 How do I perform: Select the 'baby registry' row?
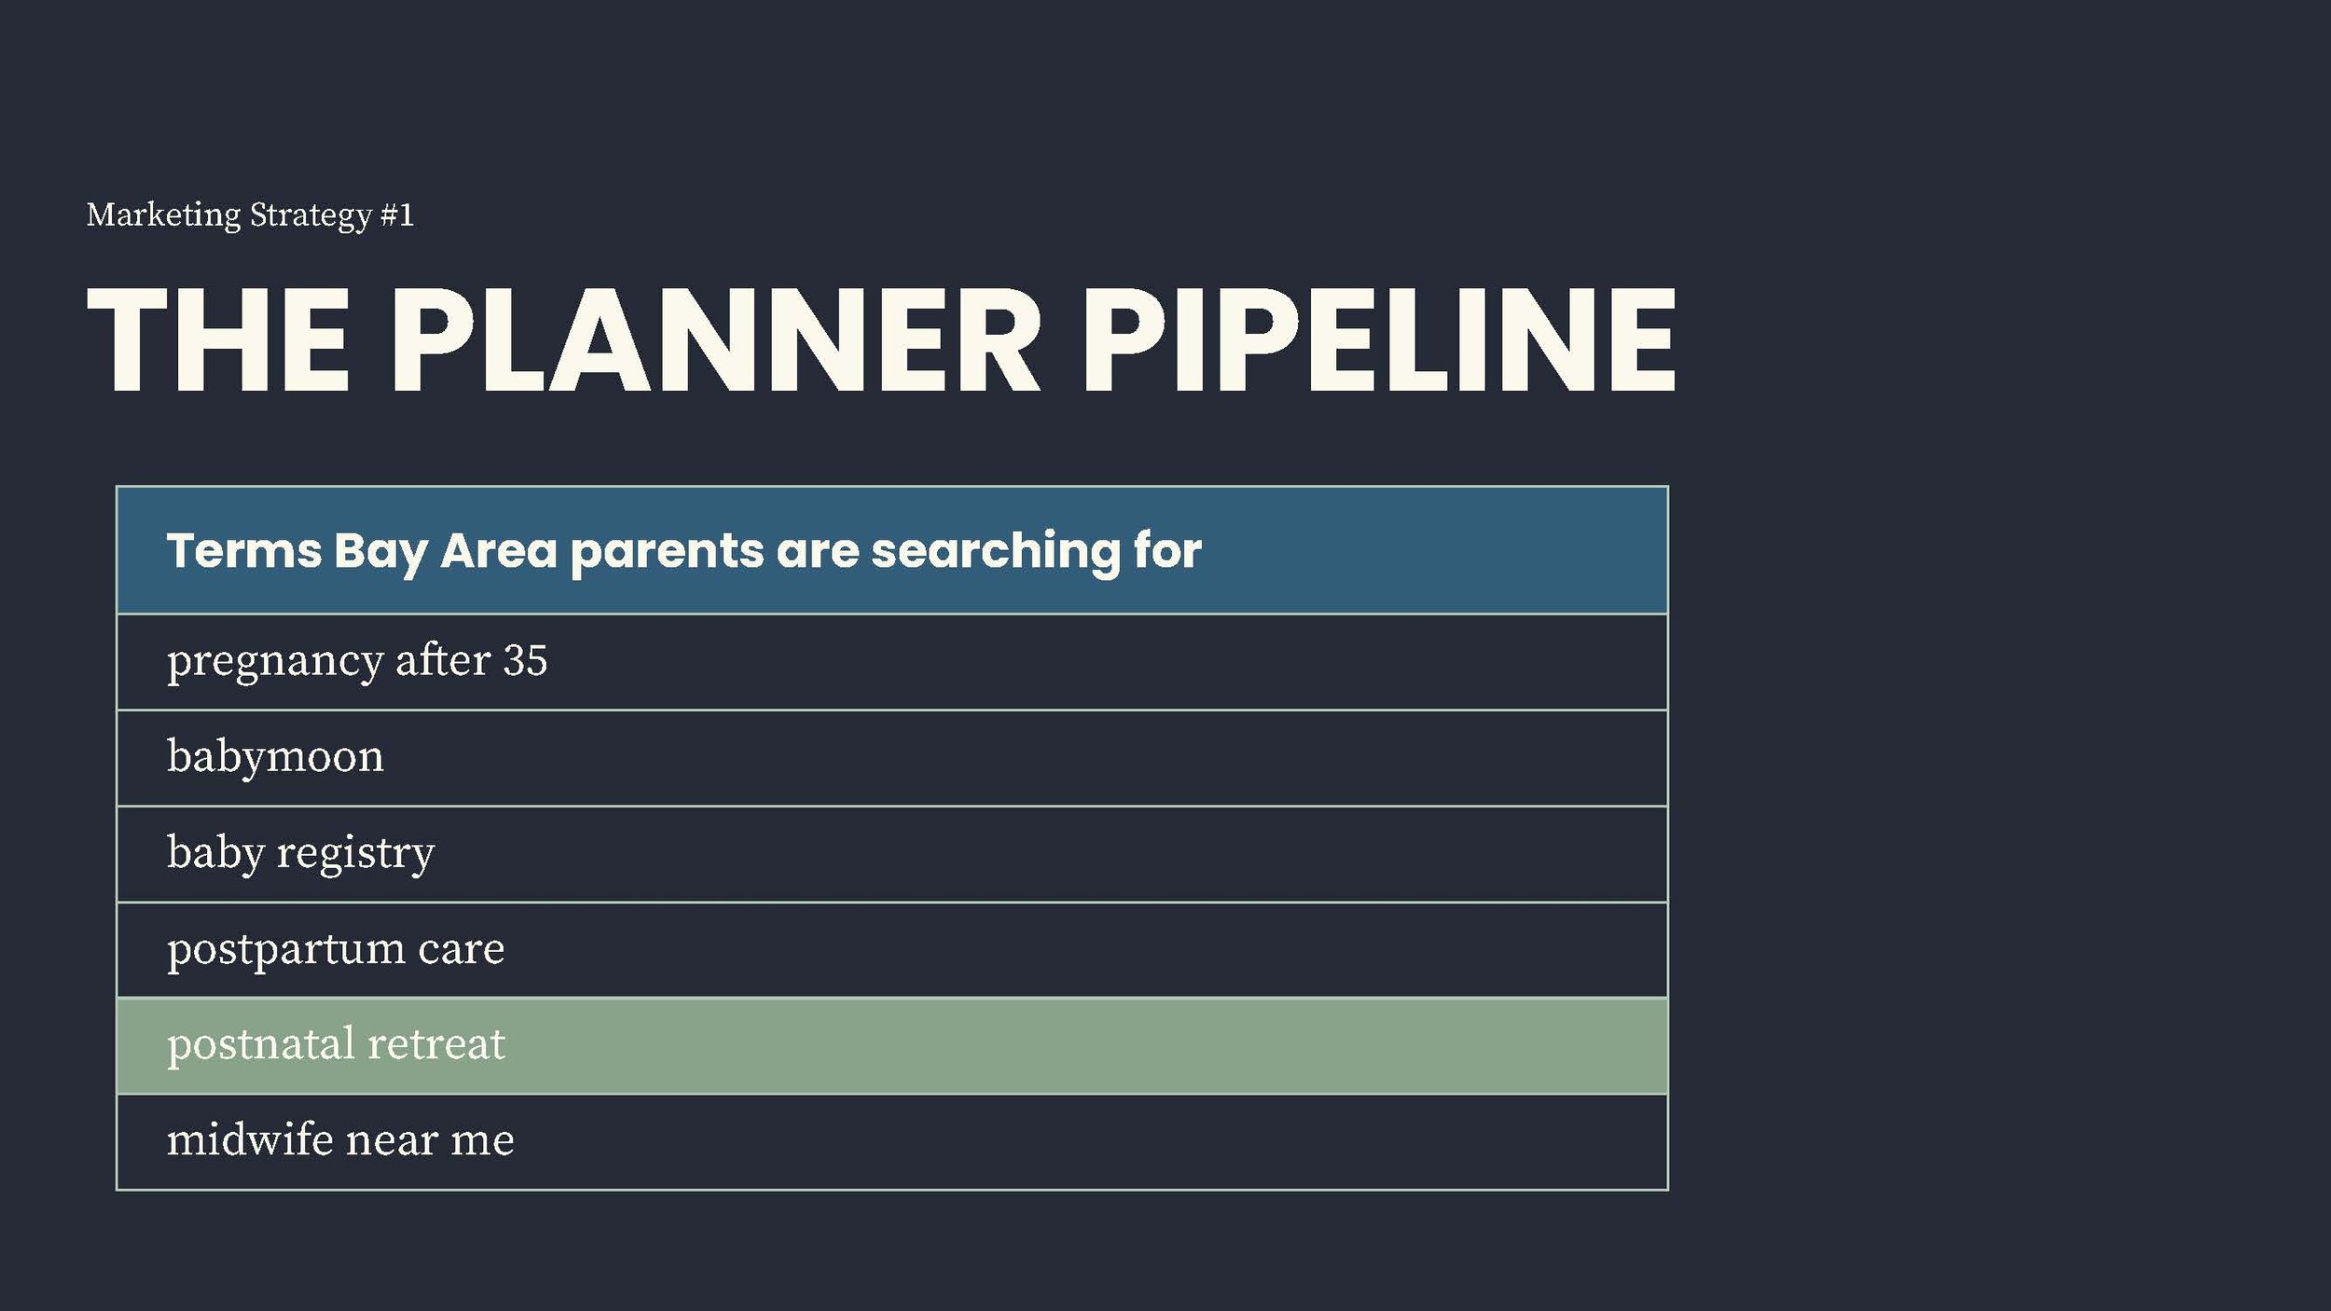click(x=892, y=854)
